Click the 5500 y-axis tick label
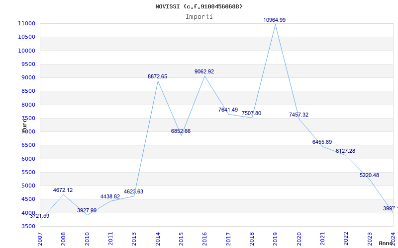Viewport: 398px width, 248px height. [28, 172]
